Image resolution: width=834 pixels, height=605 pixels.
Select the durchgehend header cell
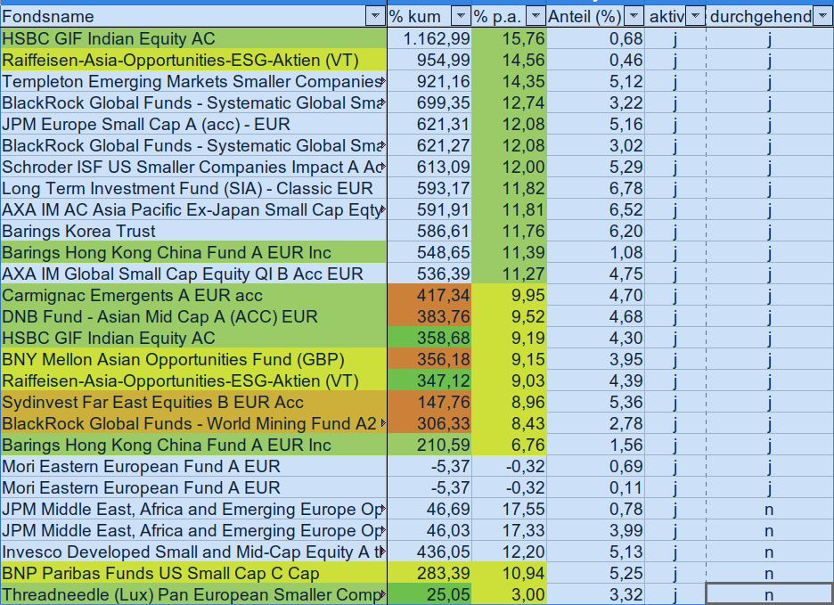coord(770,17)
